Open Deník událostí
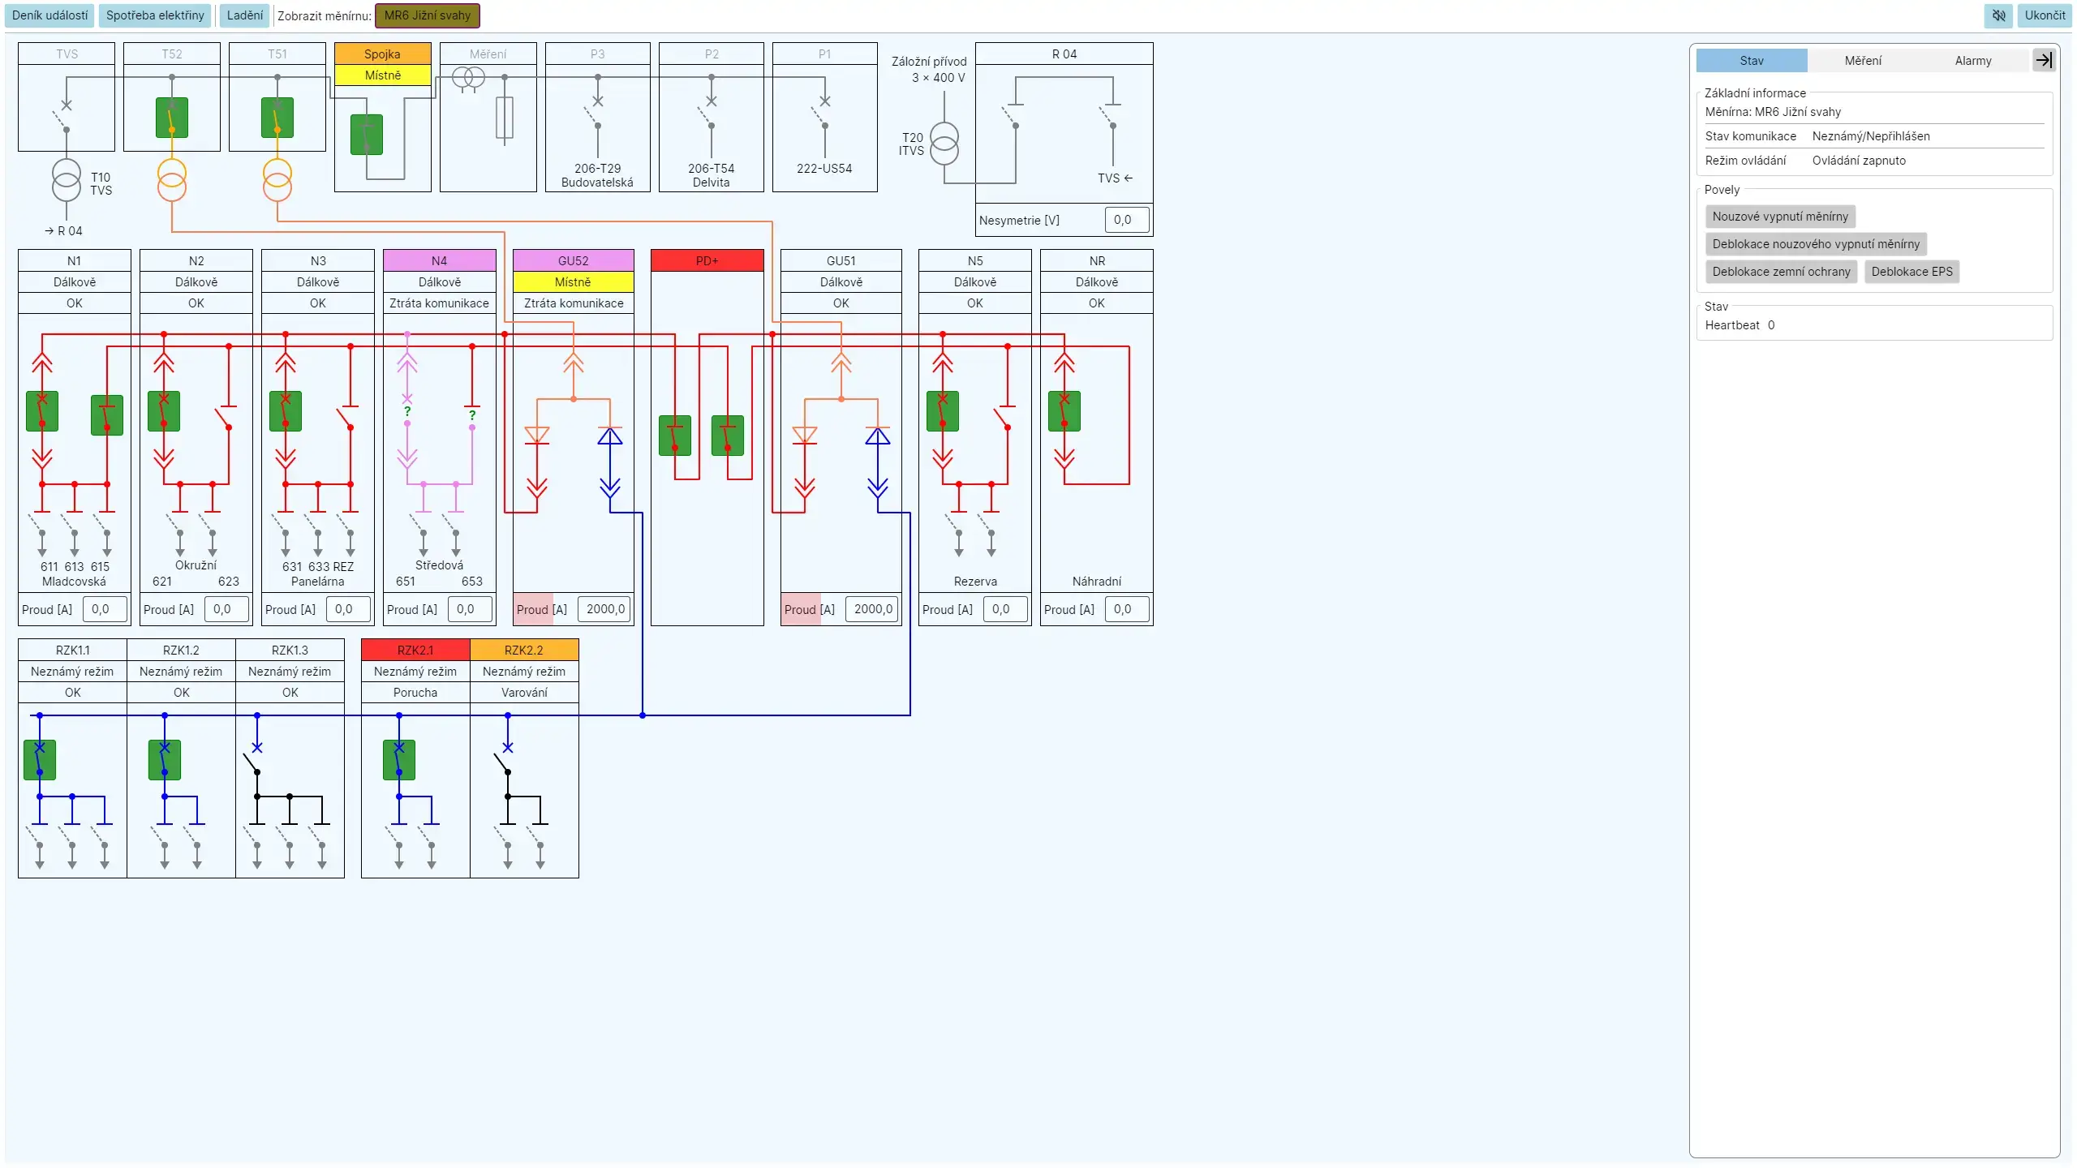Screen dimensions: 2077x1168 point(50,15)
